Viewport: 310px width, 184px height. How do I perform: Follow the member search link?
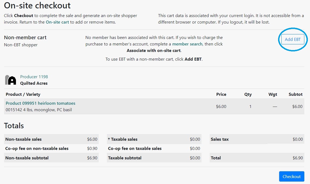[x=187, y=44]
